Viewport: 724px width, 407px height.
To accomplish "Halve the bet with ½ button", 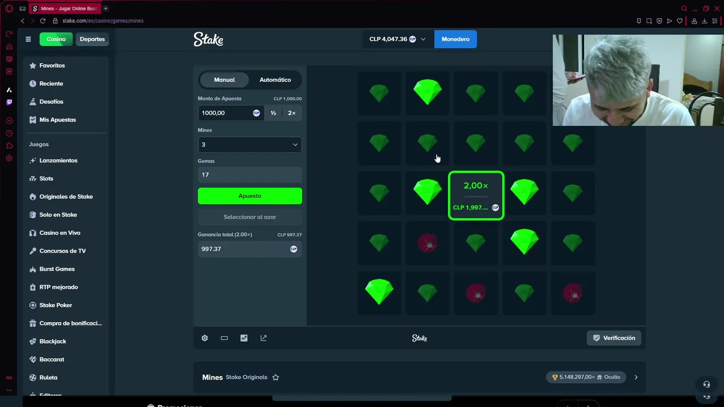I will 273,113.
